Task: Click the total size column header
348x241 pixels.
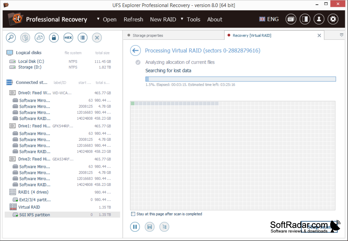Action: click(102, 53)
